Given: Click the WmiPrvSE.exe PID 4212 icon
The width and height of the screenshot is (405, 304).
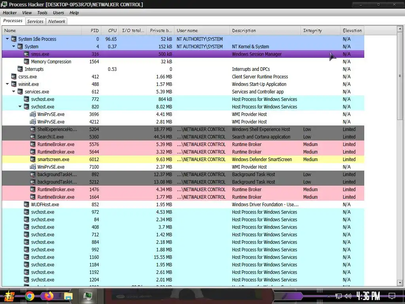Looking at the screenshot, I should click(33, 122).
